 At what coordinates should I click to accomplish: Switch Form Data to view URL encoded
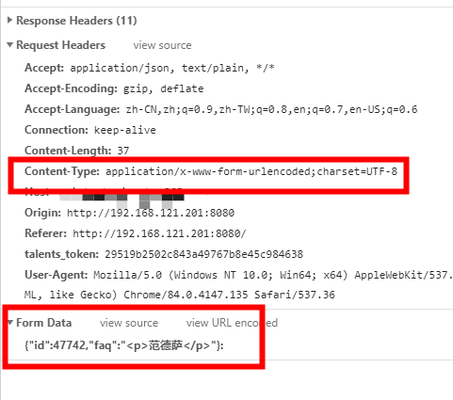coord(232,323)
